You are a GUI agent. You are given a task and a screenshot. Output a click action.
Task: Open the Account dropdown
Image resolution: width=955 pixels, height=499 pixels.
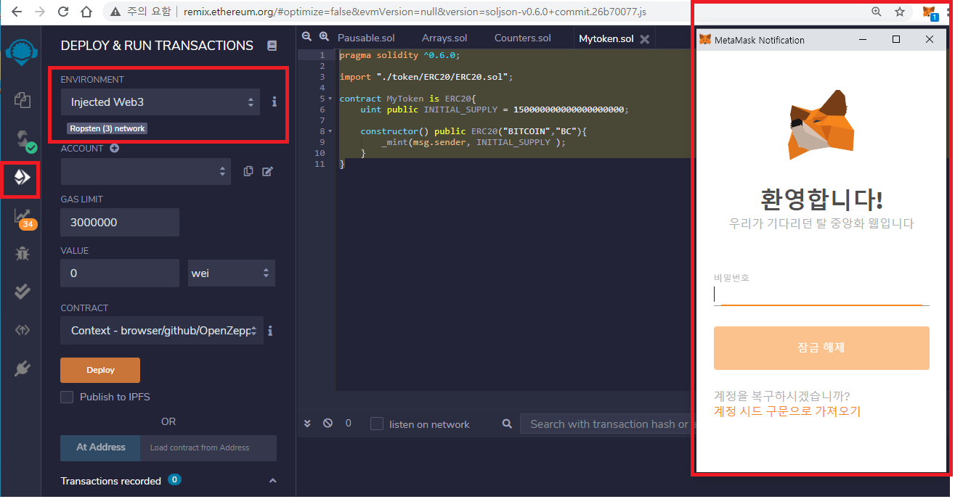[x=146, y=171]
